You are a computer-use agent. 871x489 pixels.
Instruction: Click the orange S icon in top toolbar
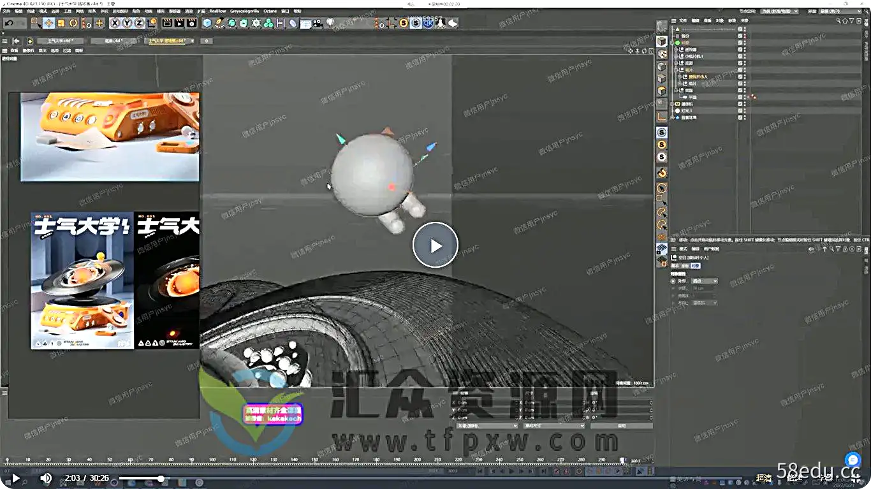(x=404, y=23)
